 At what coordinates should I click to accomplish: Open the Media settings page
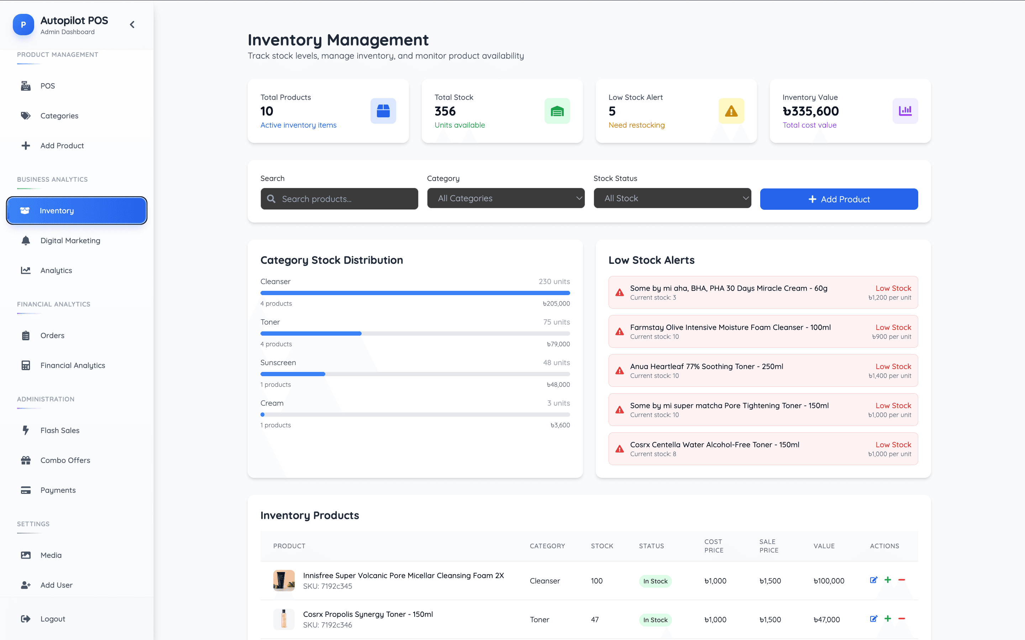77,555
